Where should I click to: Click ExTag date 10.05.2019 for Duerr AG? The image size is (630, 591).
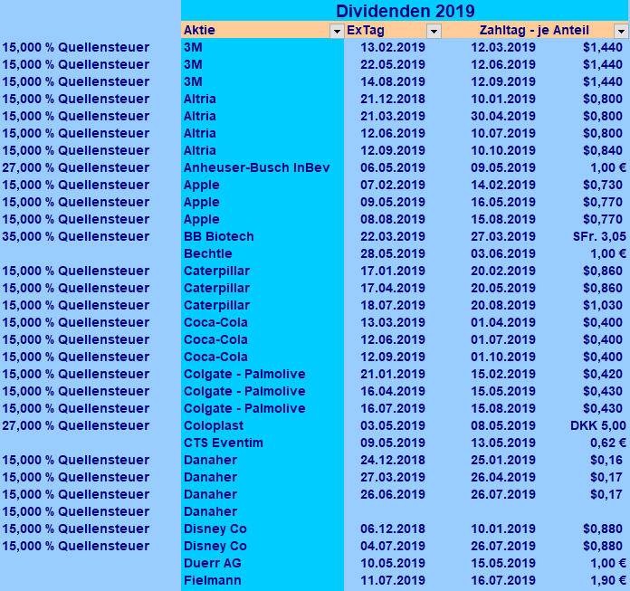click(x=393, y=563)
